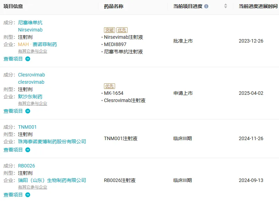
Task: Click the 查看项目 arrow icon for Clesrovimab
Action: tap(28, 111)
